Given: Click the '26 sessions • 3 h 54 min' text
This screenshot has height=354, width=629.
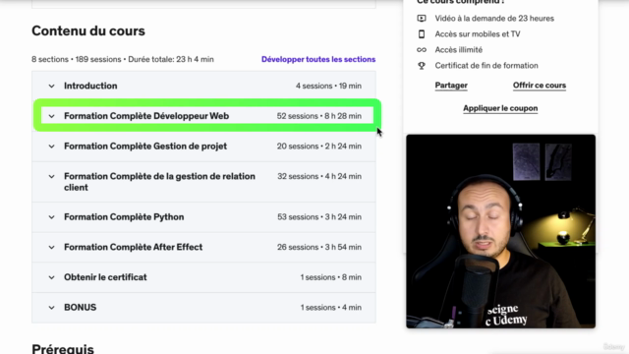Looking at the screenshot, I should [x=319, y=247].
